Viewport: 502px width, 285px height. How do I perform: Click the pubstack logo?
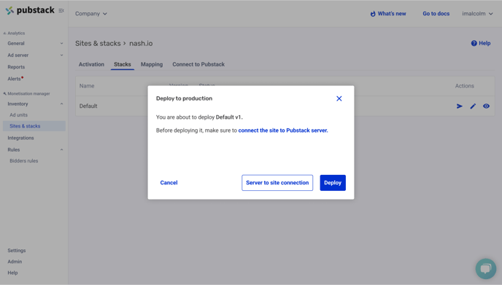[30, 10]
